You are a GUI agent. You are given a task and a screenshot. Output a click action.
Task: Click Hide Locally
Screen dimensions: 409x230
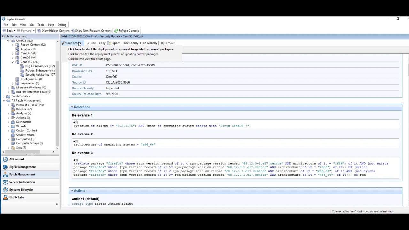130,43
